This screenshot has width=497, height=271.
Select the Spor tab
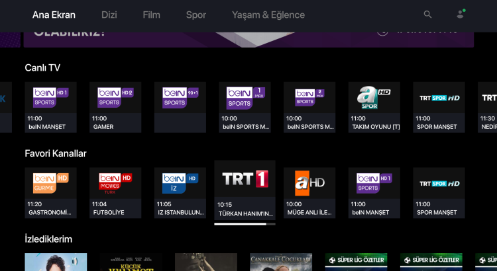(196, 15)
